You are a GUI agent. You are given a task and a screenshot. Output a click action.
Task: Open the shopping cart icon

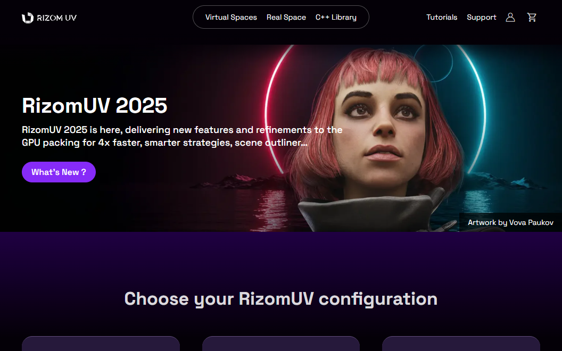[532, 17]
